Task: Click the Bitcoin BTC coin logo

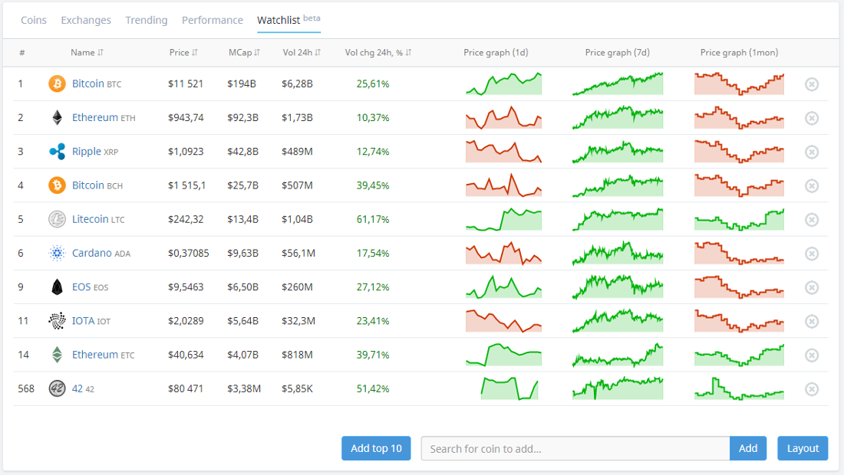Action: click(x=57, y=84)
